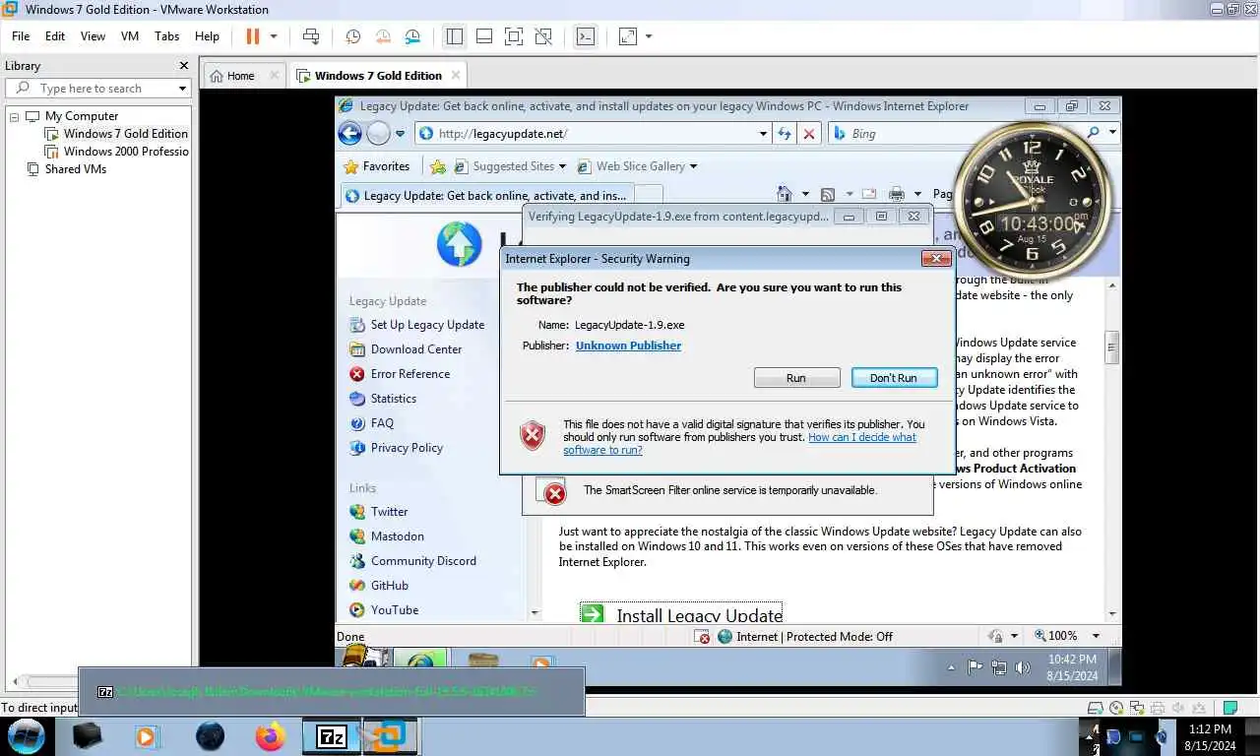This screenshot has height=756, width=1260.
Task: Open the Community Discord link
Action: (423, 561)
